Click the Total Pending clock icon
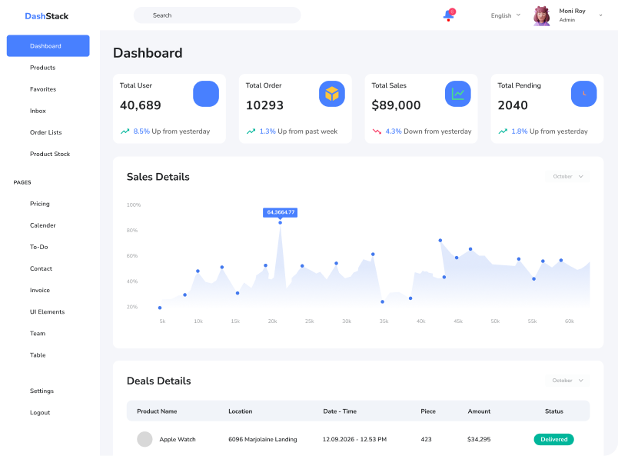Screen dimensions: 618x456 pyautogui.click(x=583, y=94)
